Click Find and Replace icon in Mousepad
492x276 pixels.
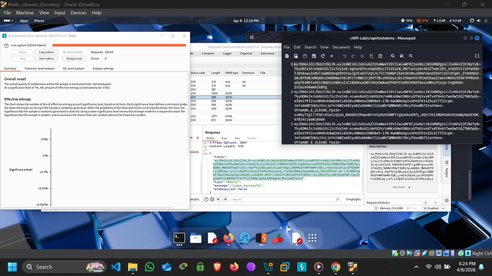[x=401, y=56]
